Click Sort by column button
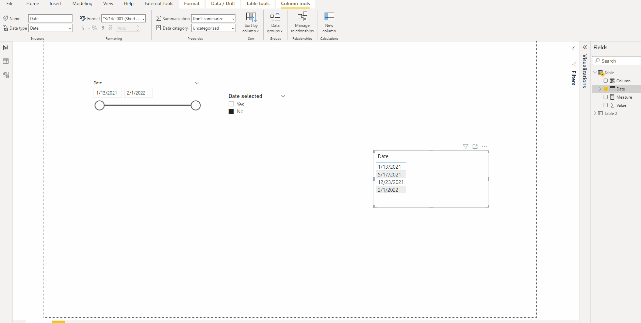 click(x=251, y=23)
